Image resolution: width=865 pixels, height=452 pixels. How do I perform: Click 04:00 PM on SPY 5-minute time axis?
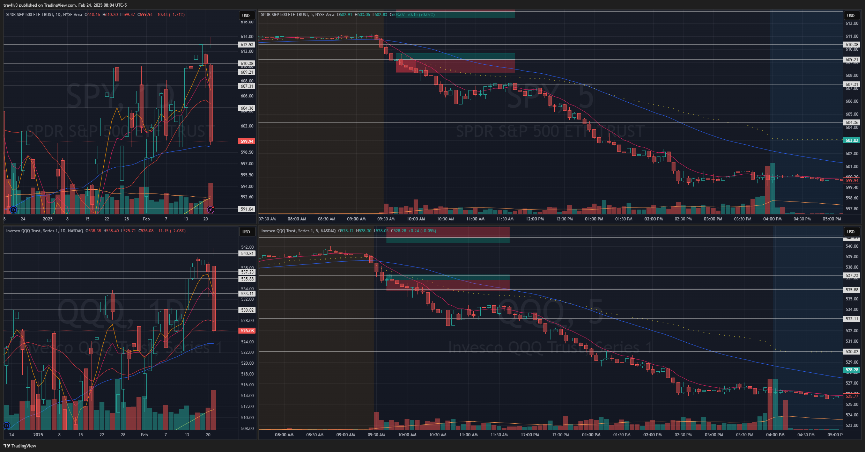(772, 219)
